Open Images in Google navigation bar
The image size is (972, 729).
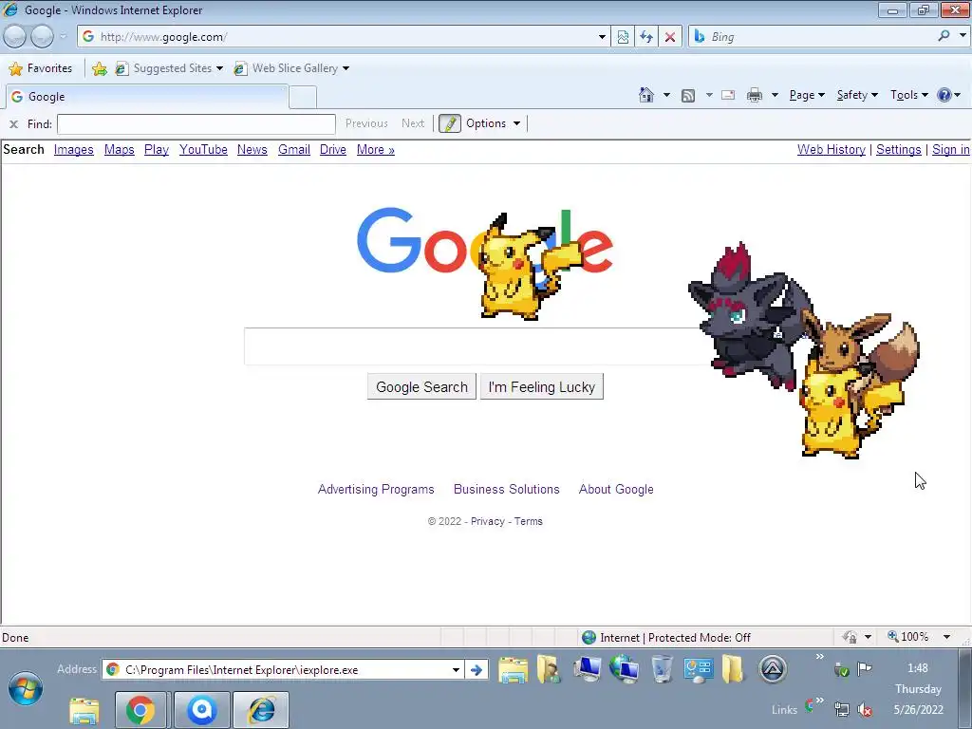pos(74,150)
